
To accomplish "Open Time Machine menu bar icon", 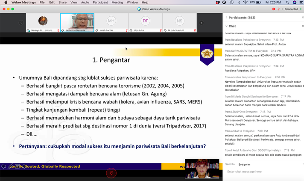I will (x=231, y=3).
